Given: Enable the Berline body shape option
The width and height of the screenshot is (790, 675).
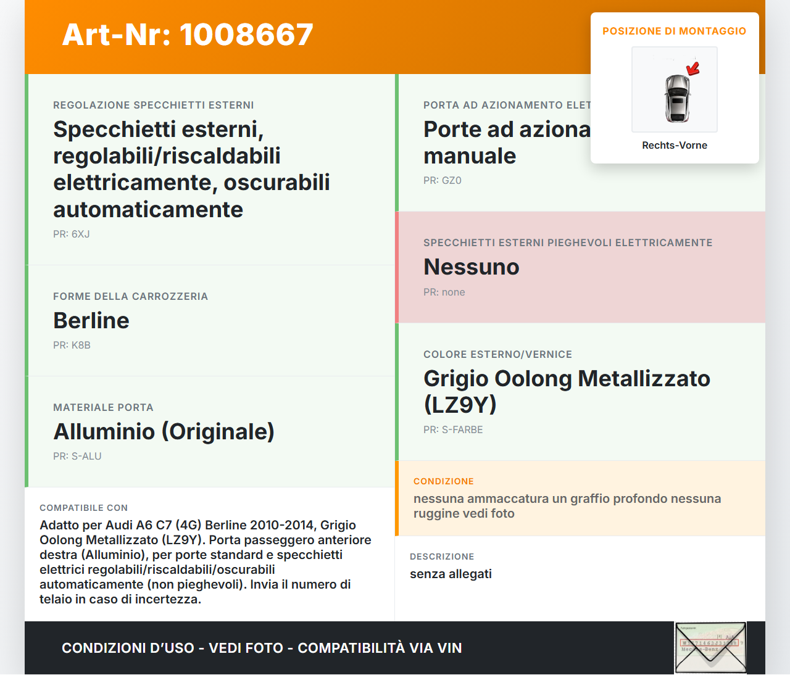Looking at the screenshot, I should (x=91, y=321).
